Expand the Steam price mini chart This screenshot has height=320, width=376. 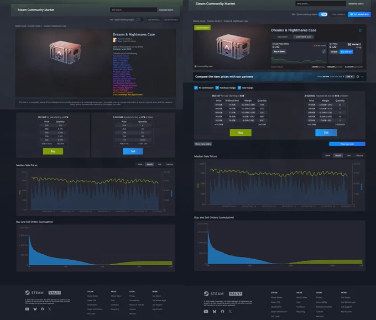pos(323,51)
